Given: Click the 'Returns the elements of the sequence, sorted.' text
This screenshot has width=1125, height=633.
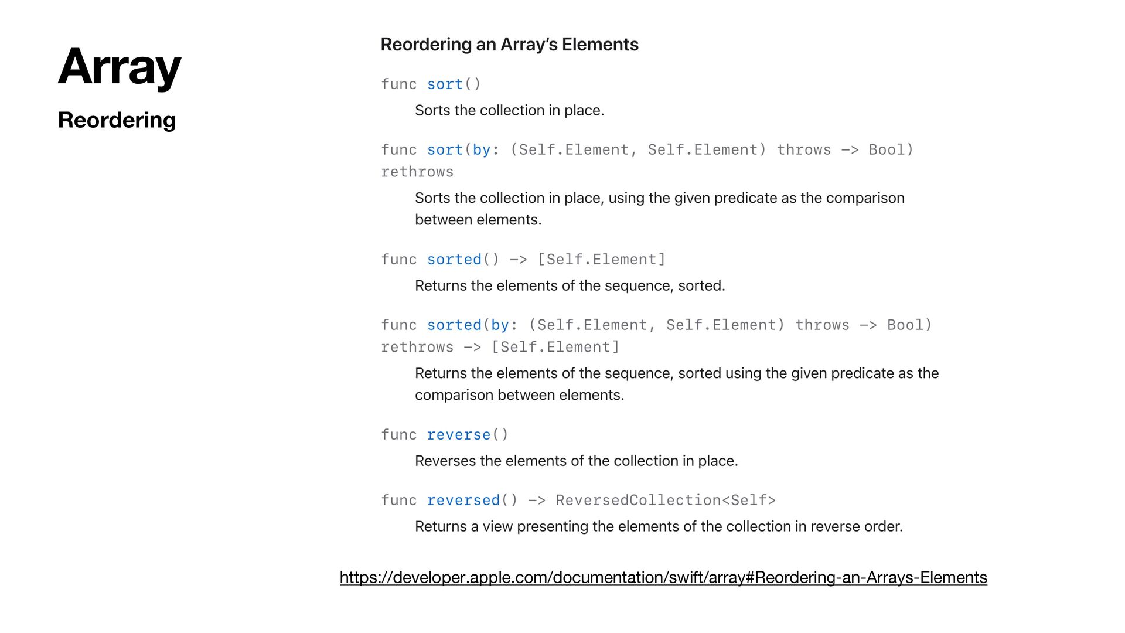Looking at the screenshot, I should pos(570,285).
